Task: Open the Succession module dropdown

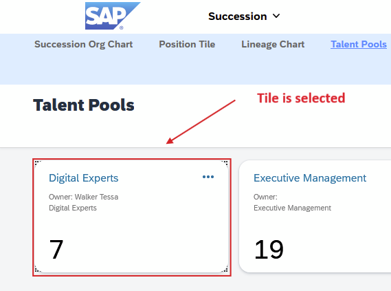Action: click(x=244, y=17)
